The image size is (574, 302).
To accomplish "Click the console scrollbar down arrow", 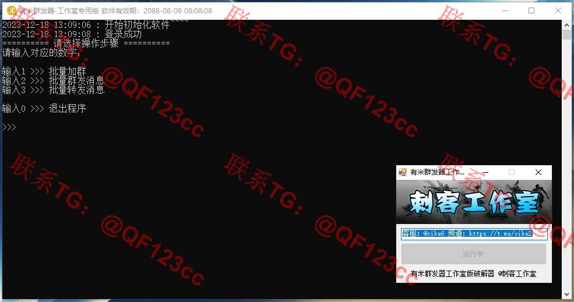I will (x=566, y=294).
